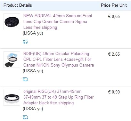
Task: Click seller name LISSA yu under lens cap
Action: (x=33, y=33)
